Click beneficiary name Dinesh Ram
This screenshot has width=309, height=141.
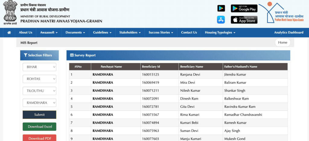(x=189, y=99)
